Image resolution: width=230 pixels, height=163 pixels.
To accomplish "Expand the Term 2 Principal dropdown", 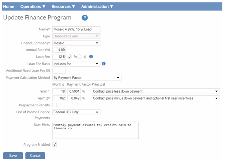I will [x=155, y=98].
